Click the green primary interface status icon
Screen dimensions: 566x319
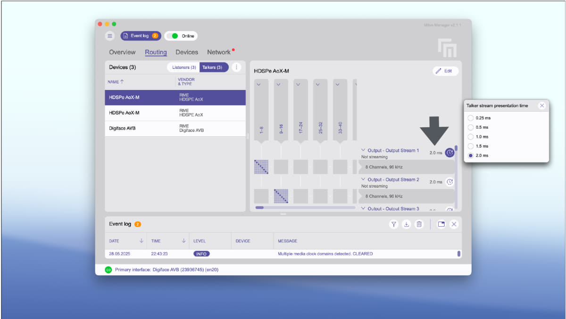pyautogui.click(x=108, y=270)
